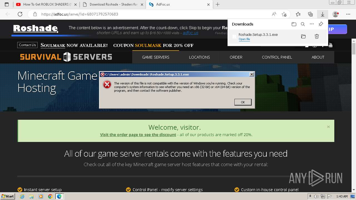Go back to previous page

pos(8,14)
